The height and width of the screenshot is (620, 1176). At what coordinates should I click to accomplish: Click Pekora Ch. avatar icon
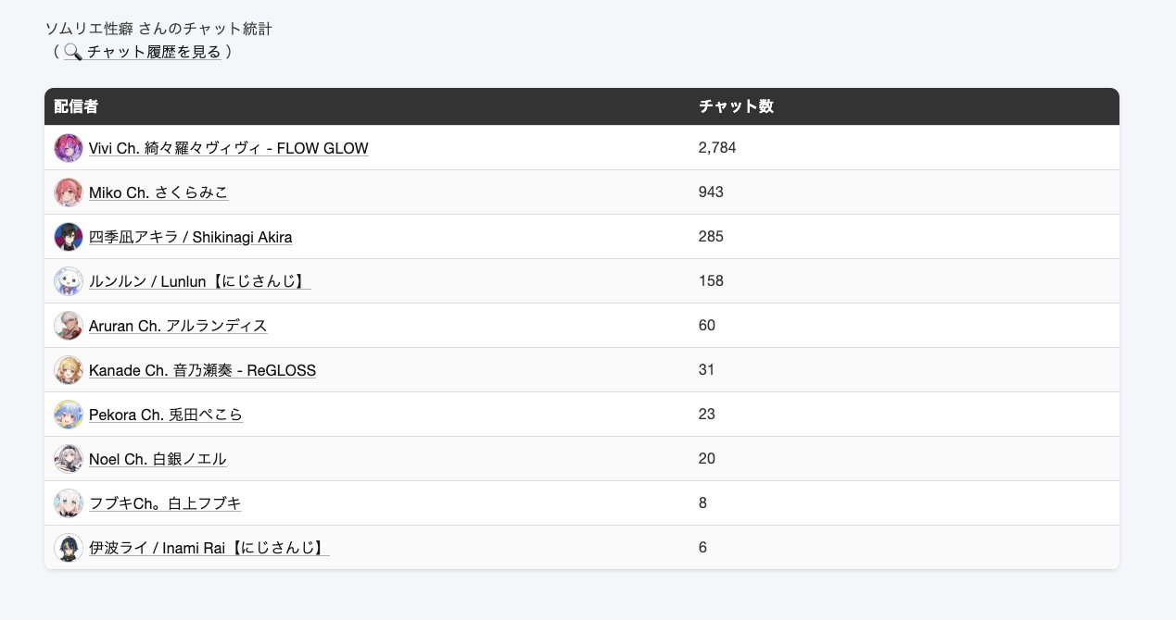coord(69,415)
